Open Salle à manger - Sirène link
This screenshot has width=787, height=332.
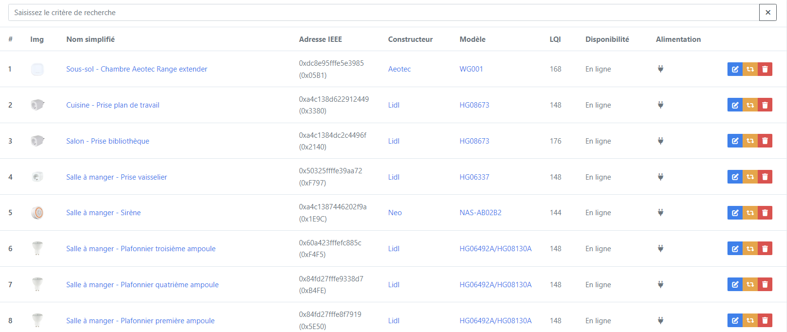click(103, 213)
